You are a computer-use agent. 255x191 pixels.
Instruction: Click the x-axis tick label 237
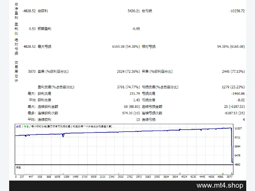(x=22, y=177)
